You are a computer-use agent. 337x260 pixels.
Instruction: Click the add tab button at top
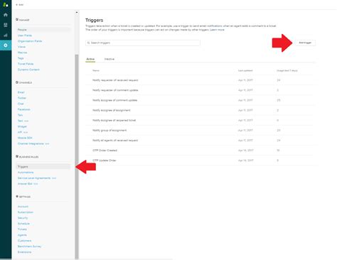[20, 5]
